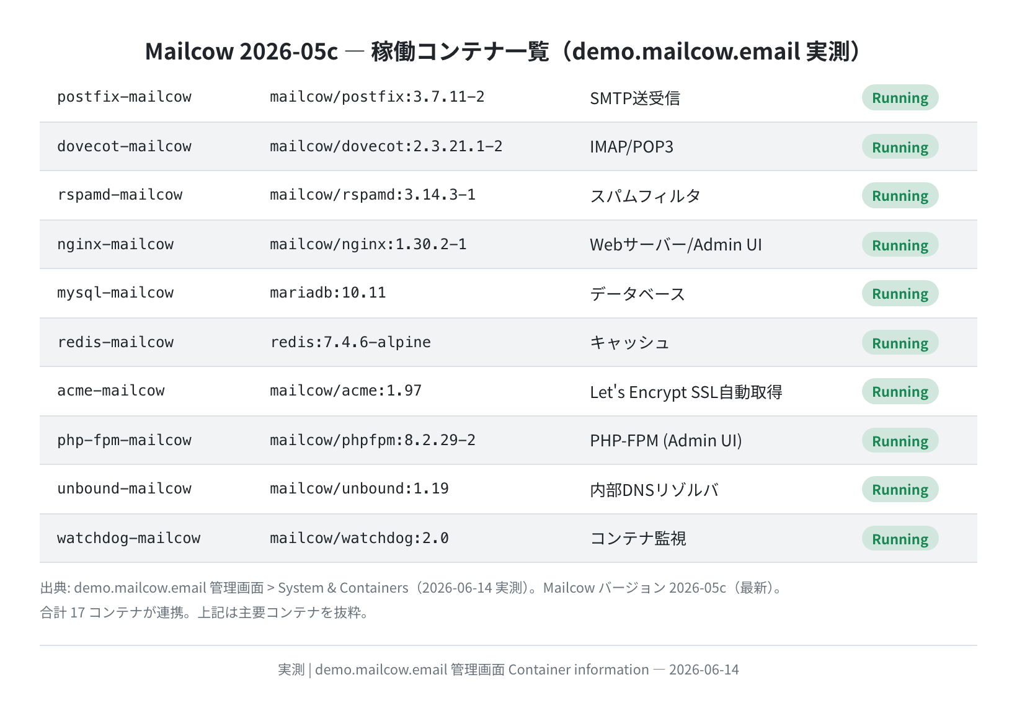
Task: Click the redis:7.4.6-alpine image text
Action: pyautogui.click(x=350, y=342)
